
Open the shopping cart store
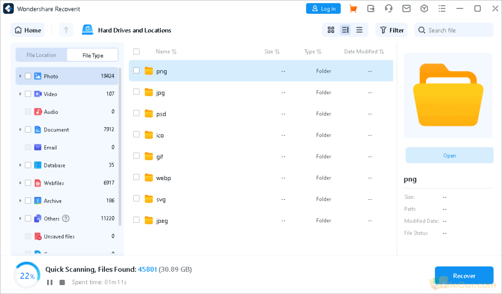coord(353,8)
